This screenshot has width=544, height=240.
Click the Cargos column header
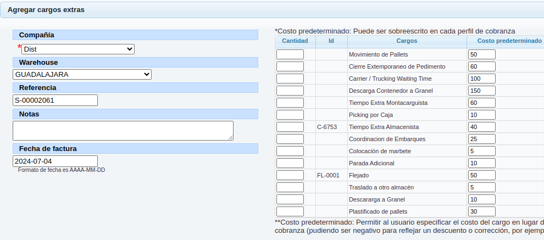click(x=407, y=41)
